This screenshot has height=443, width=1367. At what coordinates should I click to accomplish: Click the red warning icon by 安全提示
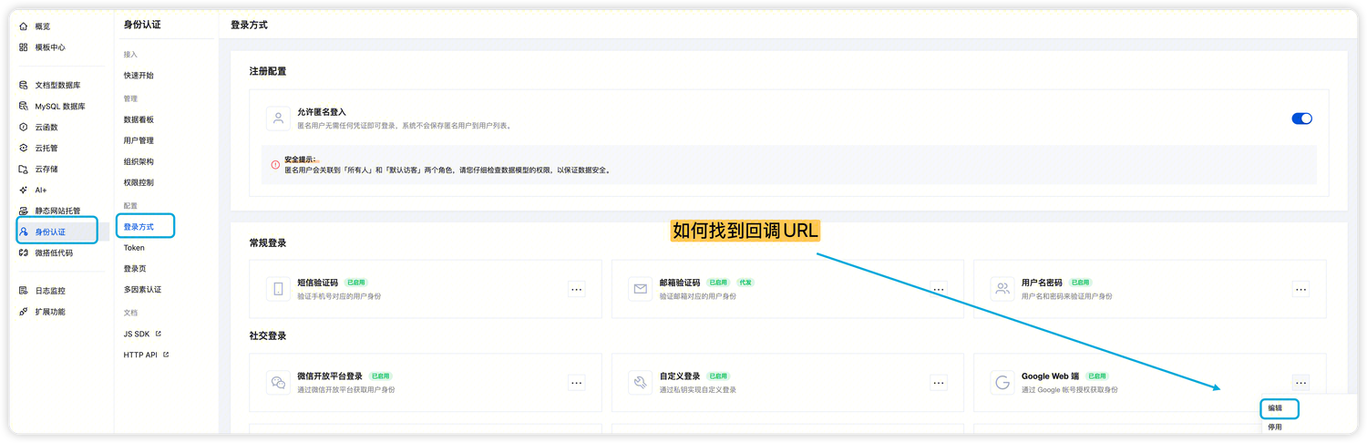(275, 165)
